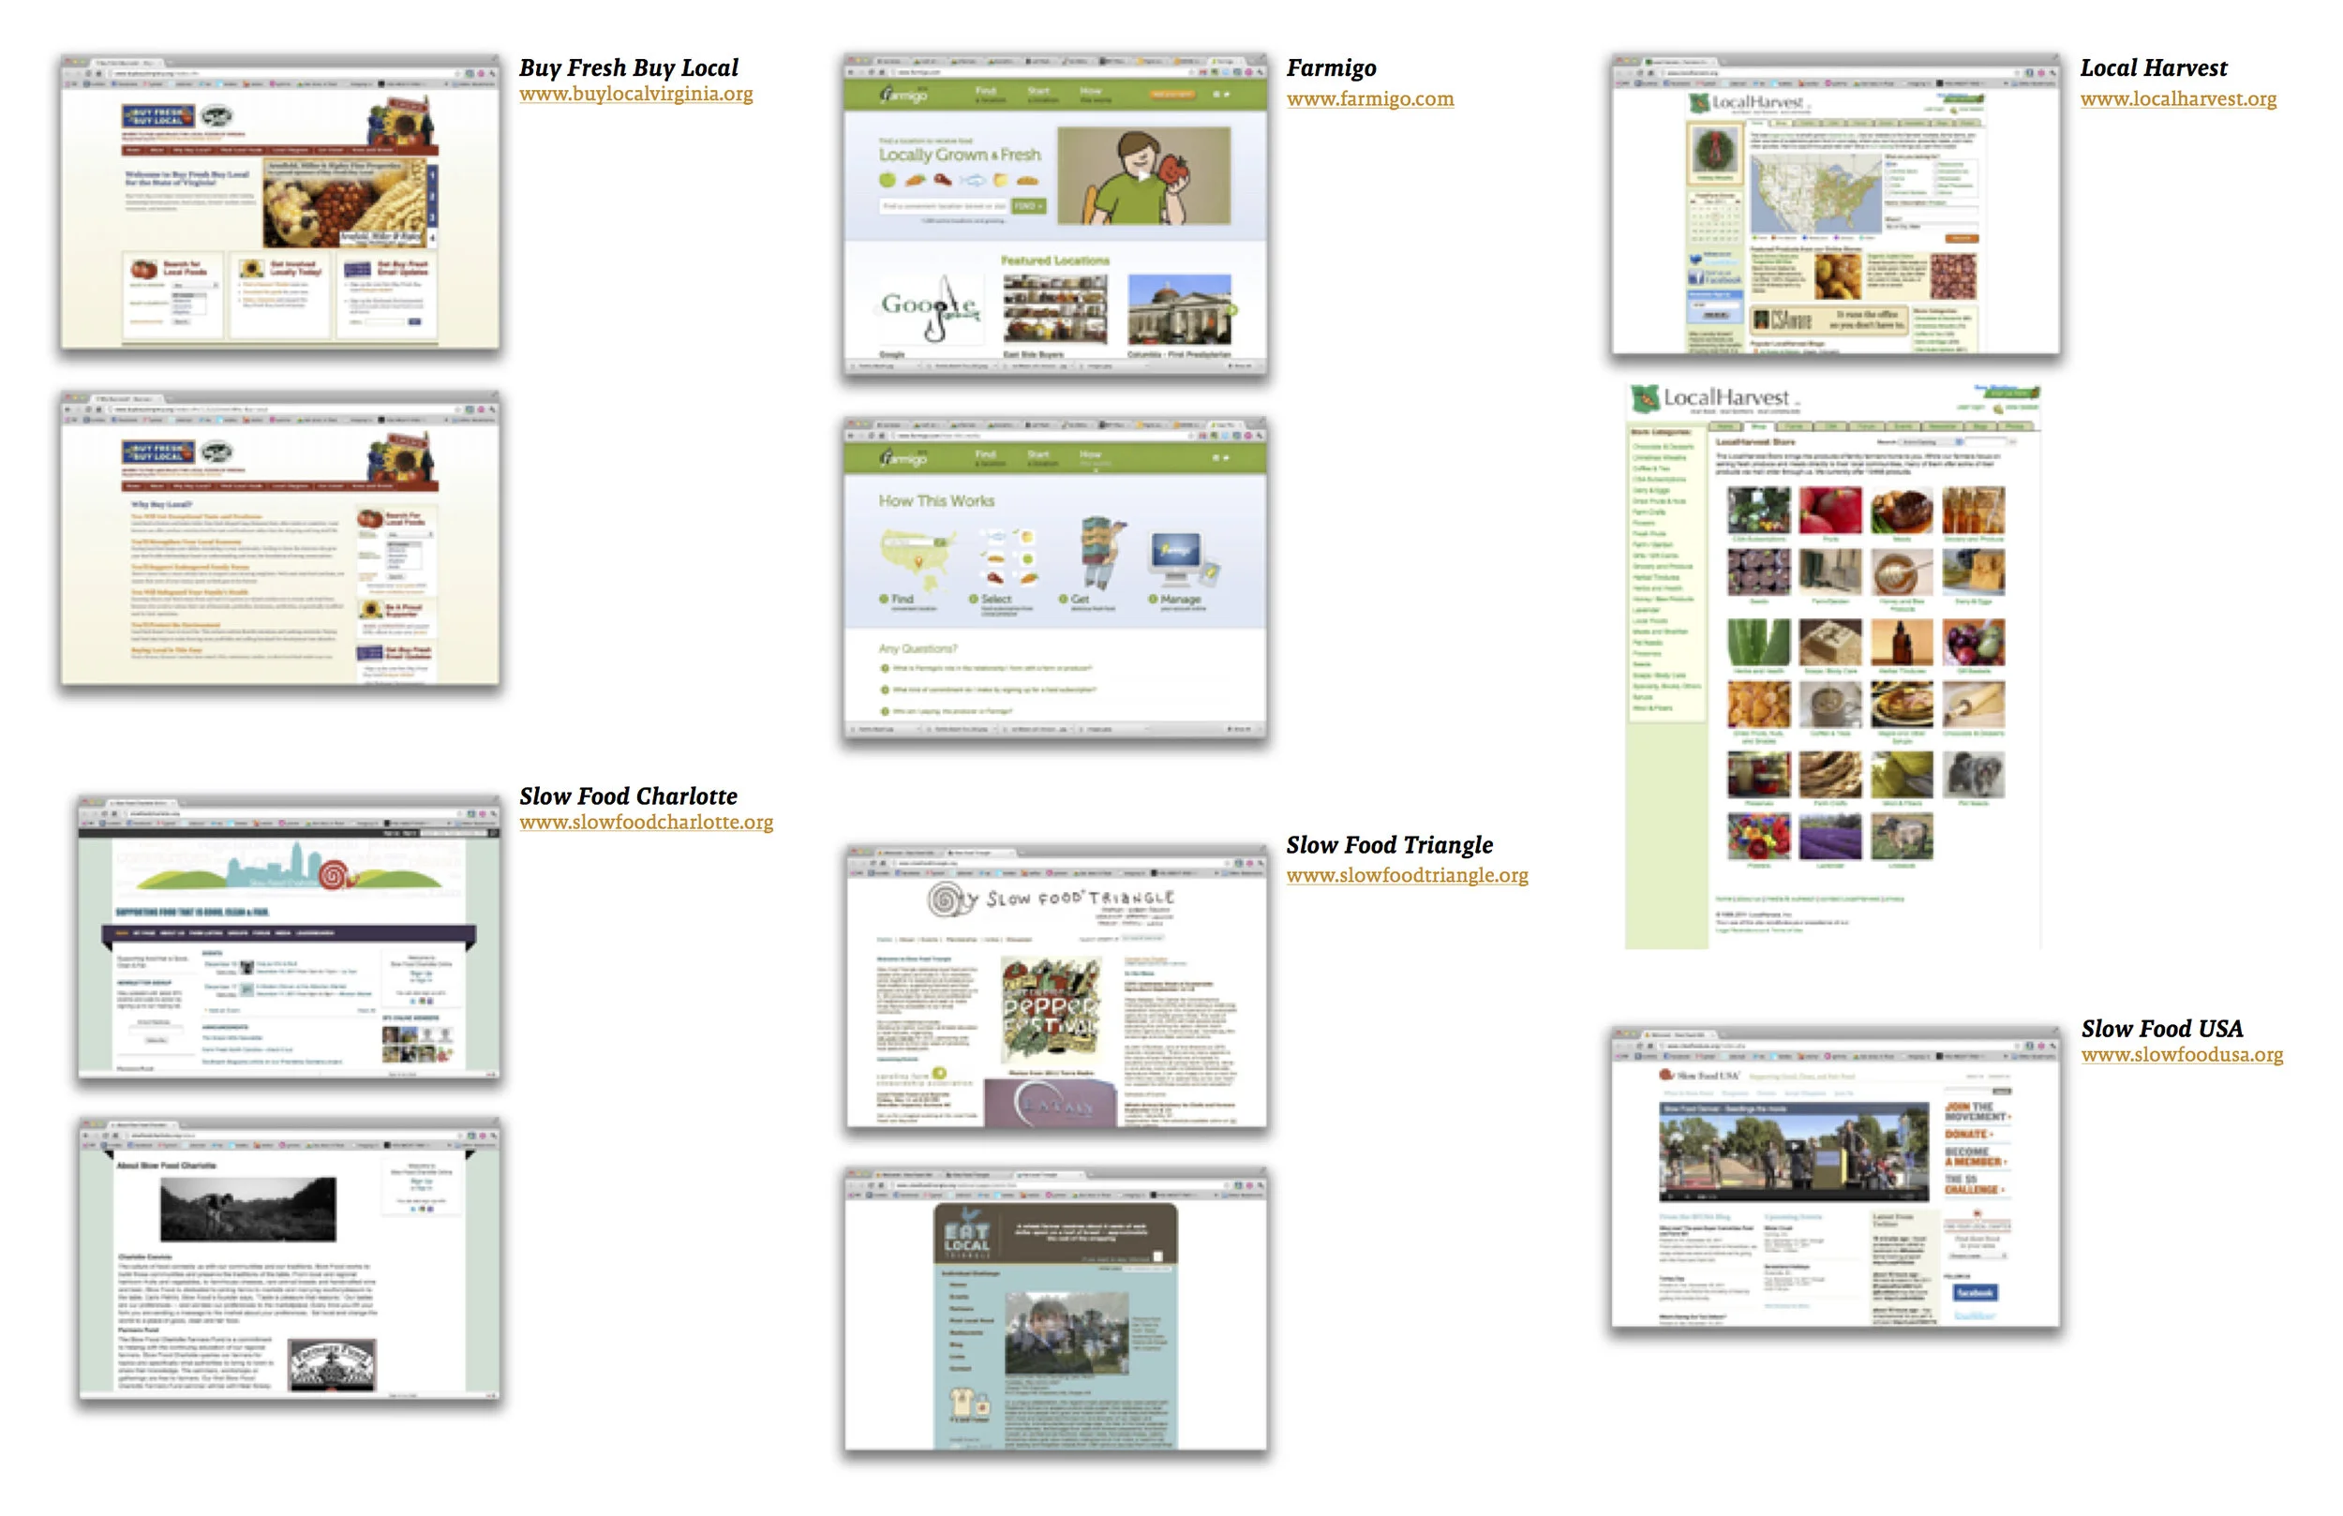This screenshot has height=1516, width=2343.
Task: Click the Select icon in How This Works
Action: point(1010,557)
